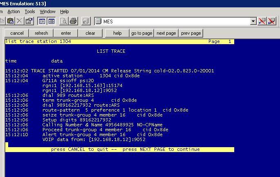This screenshot has height=177, width=280.
Task: Click the go to page button
Action: click(141, 33)
